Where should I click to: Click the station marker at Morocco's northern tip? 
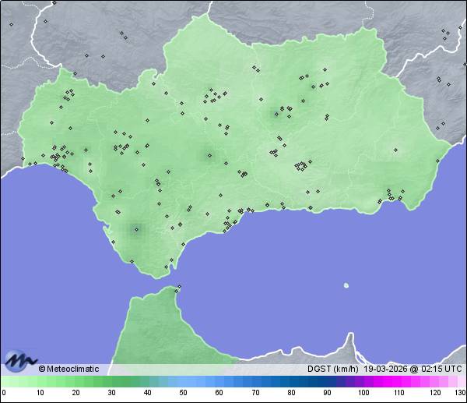(x=179, y=287)
